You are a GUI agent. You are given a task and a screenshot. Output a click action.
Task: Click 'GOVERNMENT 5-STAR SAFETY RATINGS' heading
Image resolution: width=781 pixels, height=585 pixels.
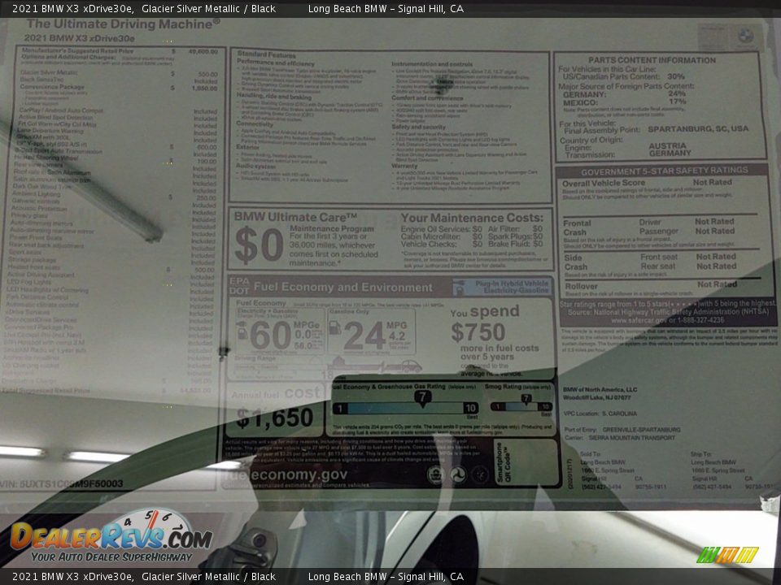click(x=664, y=171)
